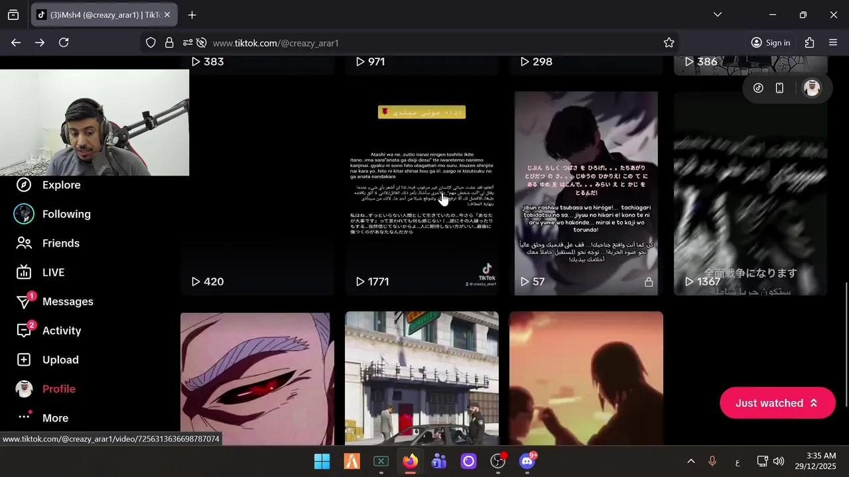Show hidden system tray icons
The height and width of the screenshot is (477, 849).
[690, 461]
